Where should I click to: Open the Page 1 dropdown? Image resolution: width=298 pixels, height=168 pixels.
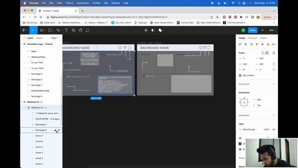pyautogui.click(x=55, y=38)
